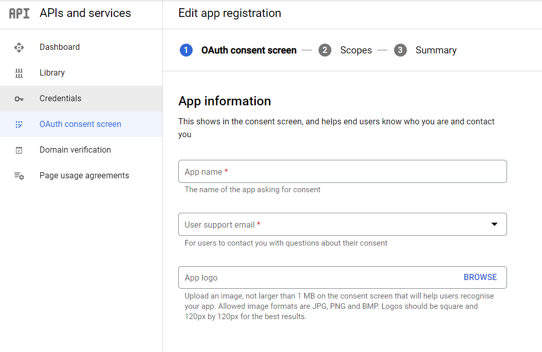Click BROWSE to upload app logo
The height and width of the screenshot is (352, 542).
pos(480,277)
